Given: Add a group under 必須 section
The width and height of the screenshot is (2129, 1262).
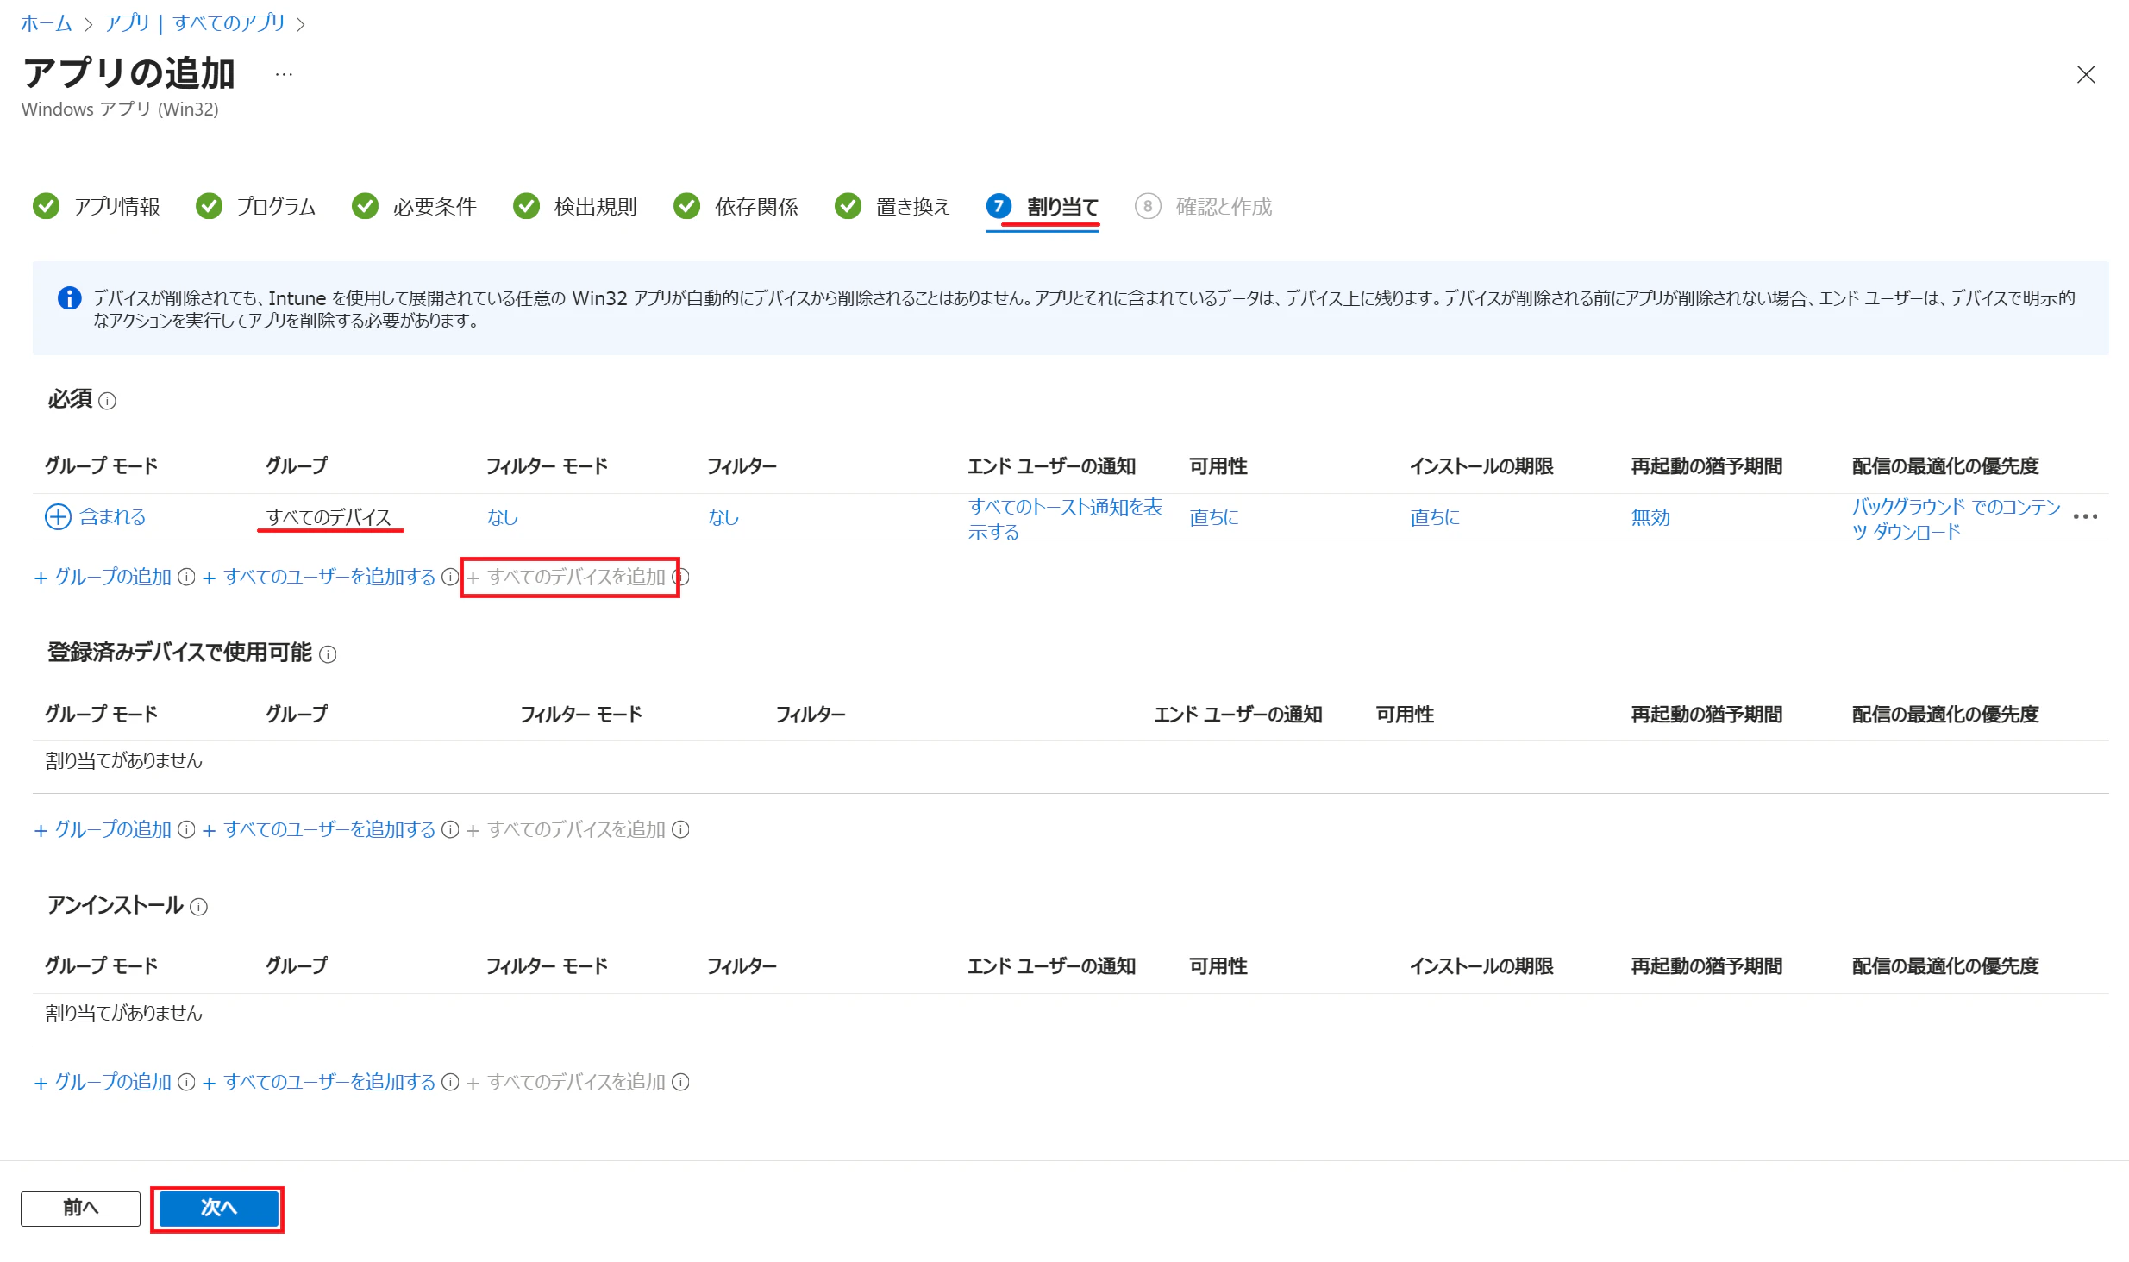Looking at the screenshot, I should tap(103, 577).
